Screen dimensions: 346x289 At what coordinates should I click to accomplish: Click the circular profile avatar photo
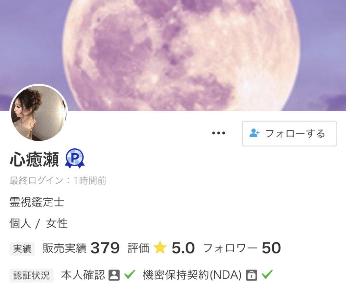pyautogui.click(x=39, y=113)
